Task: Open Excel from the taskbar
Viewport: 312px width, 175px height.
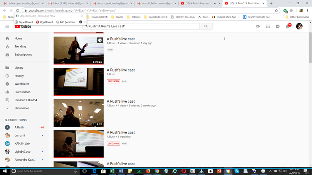Action: click(x=112, y=171)
